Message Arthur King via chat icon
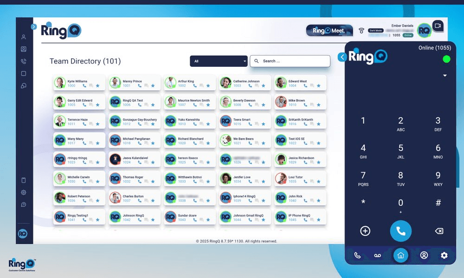The height and width of the screenshot is (278, 464). (x=201, y=86)
